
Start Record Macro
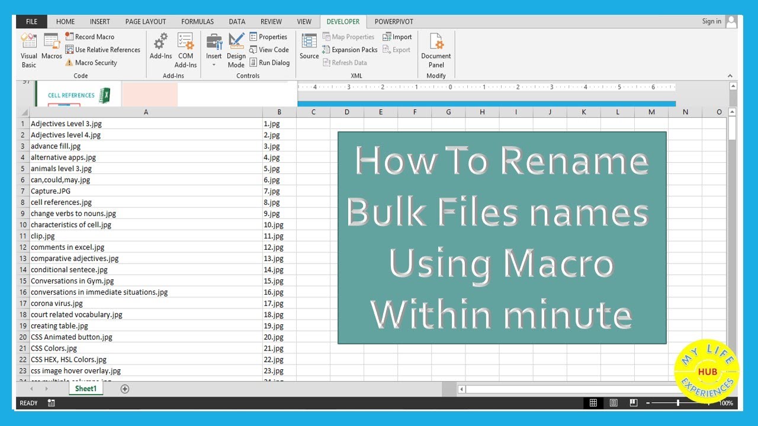point(90,37)
